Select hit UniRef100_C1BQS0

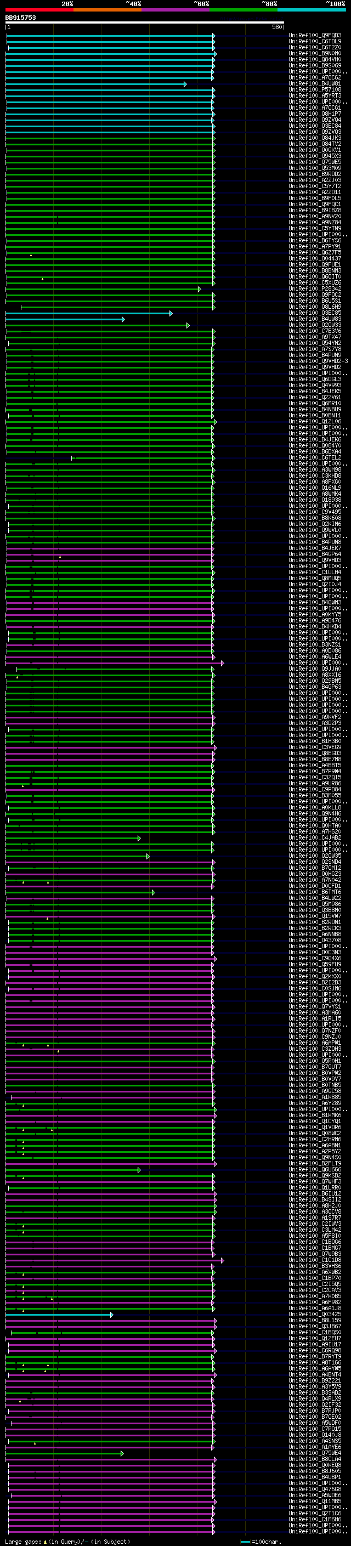pyautogui.click(x=315, y=1332)
